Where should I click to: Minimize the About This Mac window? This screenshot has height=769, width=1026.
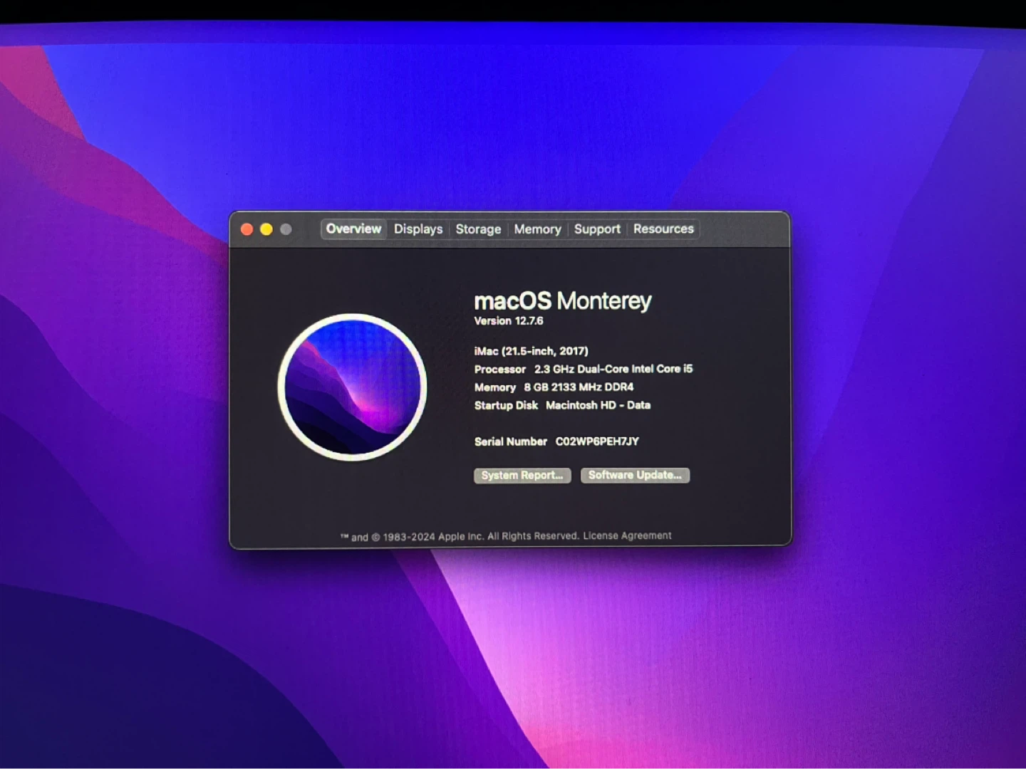266,229
